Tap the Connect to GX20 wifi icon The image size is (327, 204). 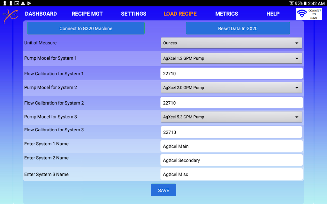click(x=309, y=14)
